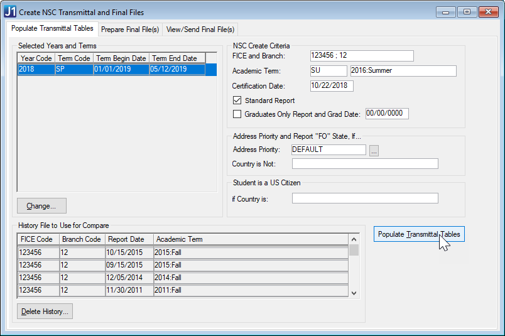Click the Certification Date field

pyautogui.click(x=332, y=86)
